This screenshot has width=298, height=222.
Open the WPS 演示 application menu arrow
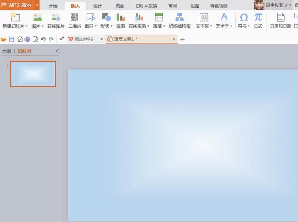point(37,5)
